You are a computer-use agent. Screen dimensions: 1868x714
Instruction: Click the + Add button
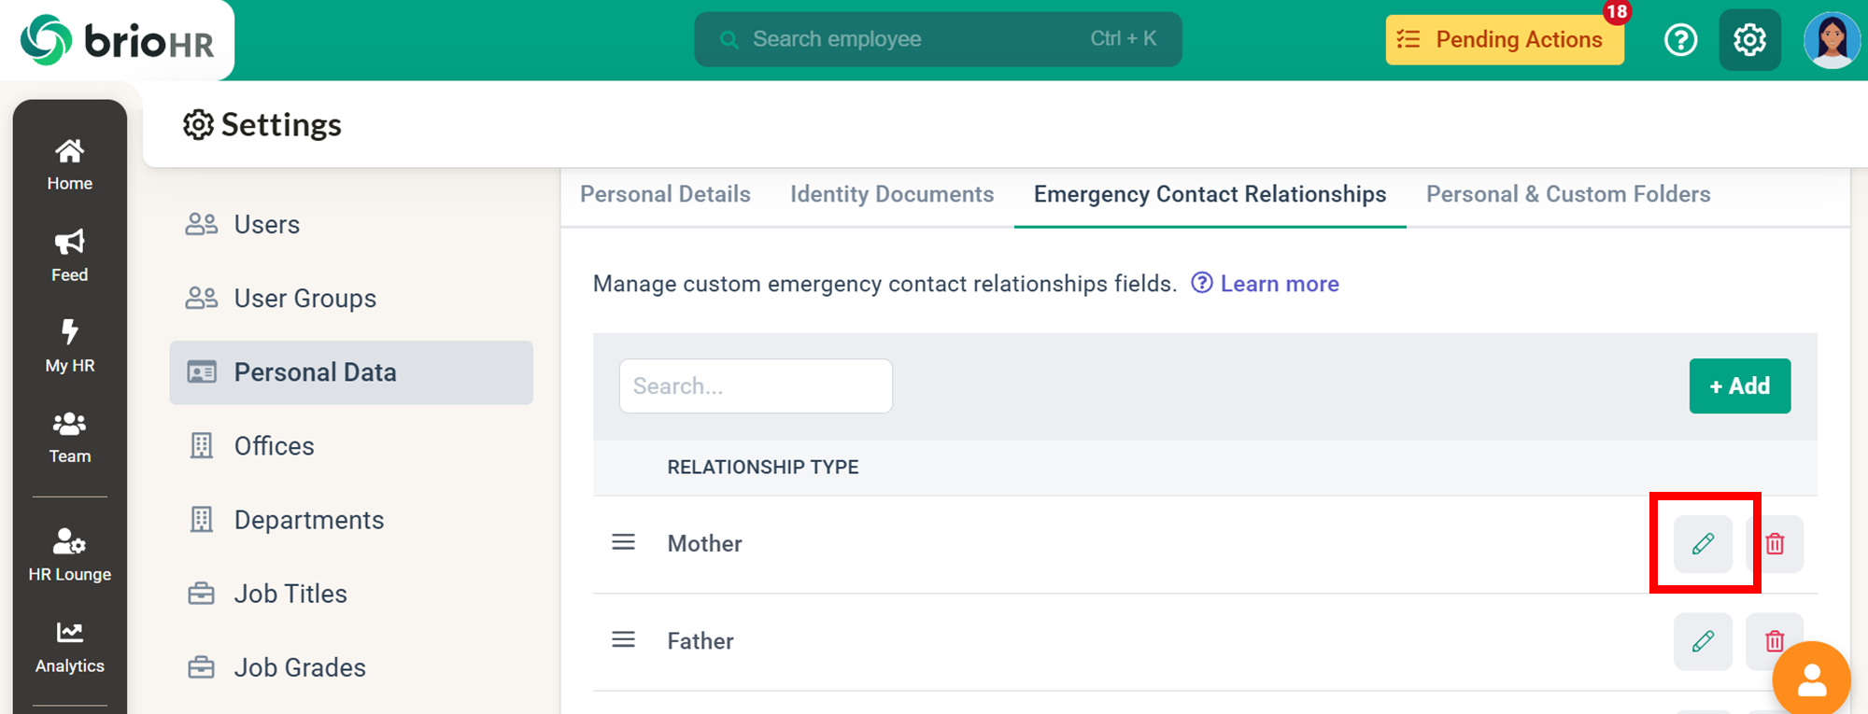click(x=1739, y=385)
